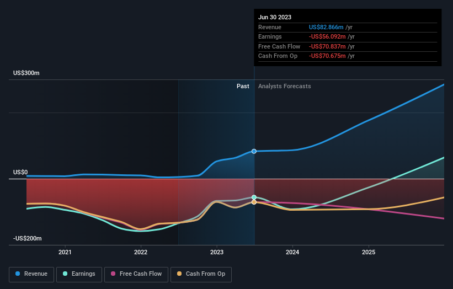Click the Analysts Forecasts label
This screenshot has width=453, height=289.
pos(285,86)
